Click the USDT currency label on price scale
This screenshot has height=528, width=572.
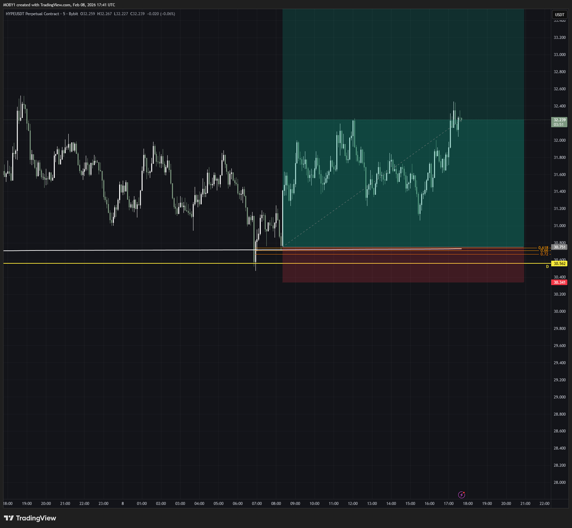pos(559,15)
